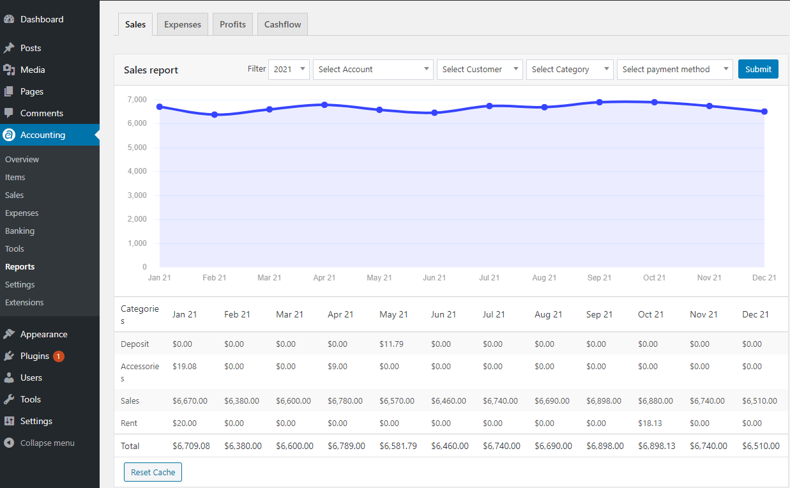Click the $18.13 Rent value
Screen dimensions: 790x488
[x=650, y=423]
